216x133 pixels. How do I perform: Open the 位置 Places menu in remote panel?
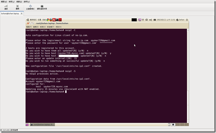[x=39, y=20]
